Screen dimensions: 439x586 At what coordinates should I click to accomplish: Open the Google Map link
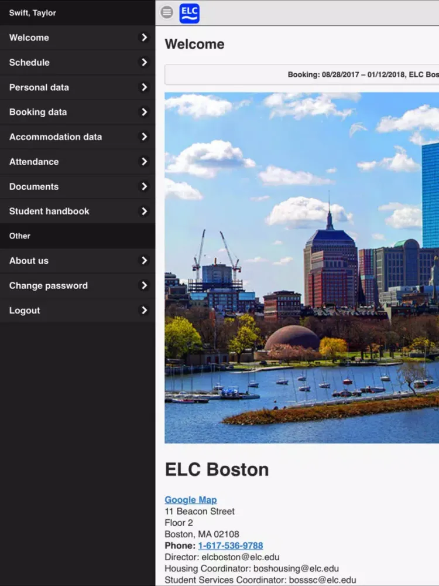[190, 500]
